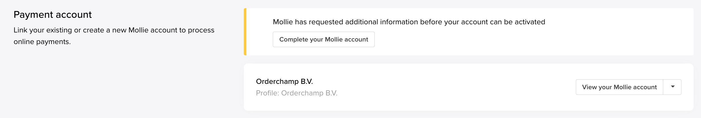Click blank area in the Orderchamp account card
The width and height of the screenshot is (701, 118).
(455, 87)
